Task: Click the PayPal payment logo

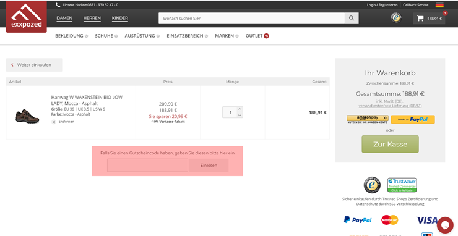Action: pyautogui.click(x=358, y=220)
